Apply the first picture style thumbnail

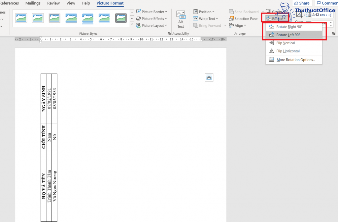pyautogui.click(x=21, y=18)
